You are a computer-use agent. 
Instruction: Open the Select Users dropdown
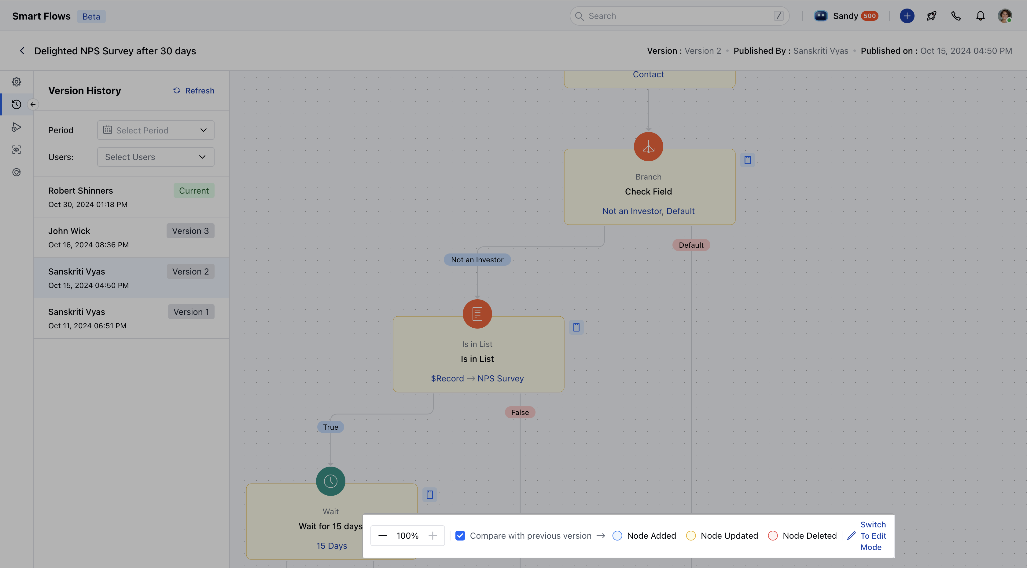[156, 157]
